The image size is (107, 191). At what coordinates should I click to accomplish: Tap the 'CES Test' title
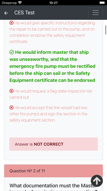24,13
